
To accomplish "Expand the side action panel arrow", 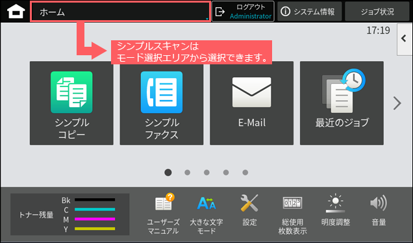I will click(x=405, y=39).
